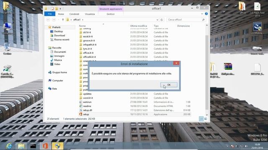Screen dimensions: 268x150
Task: Go up one folder level
Action: click(63, 20)
